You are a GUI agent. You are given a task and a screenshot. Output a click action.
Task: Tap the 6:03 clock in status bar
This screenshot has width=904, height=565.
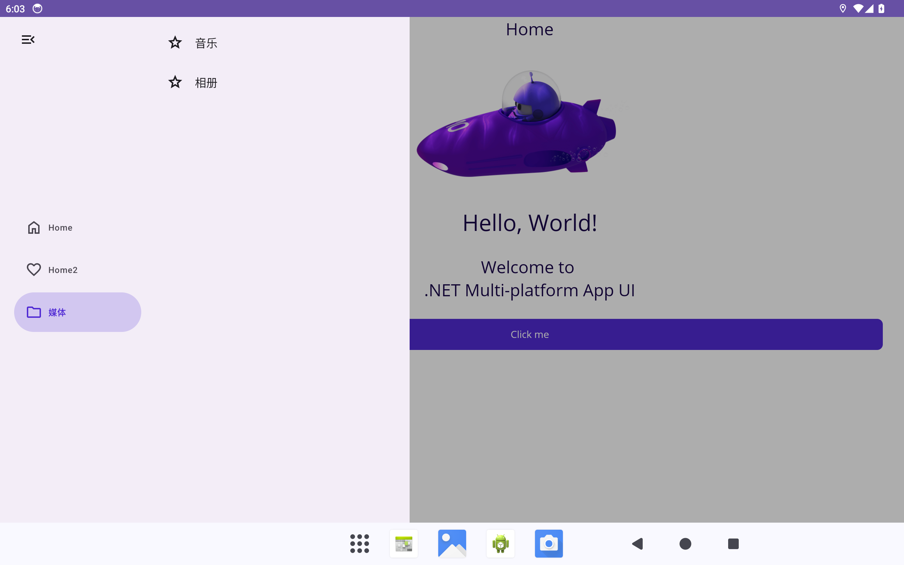coord(15,8)
